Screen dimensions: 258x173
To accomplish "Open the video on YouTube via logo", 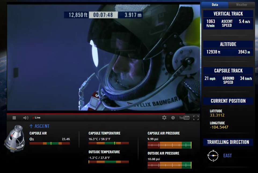I will [x=184, y=118].
